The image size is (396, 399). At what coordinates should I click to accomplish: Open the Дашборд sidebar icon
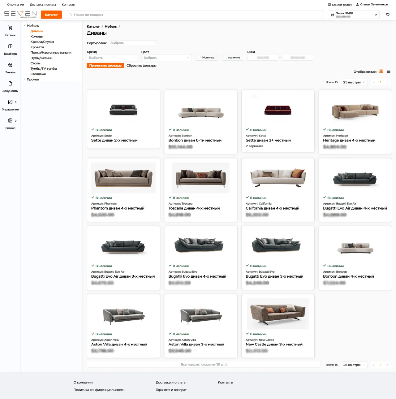coord(10,46)
